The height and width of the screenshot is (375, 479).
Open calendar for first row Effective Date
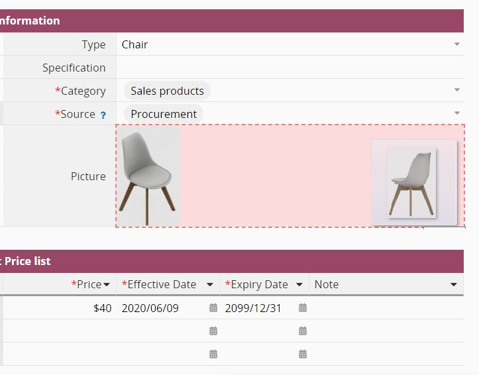pos(213,308)
